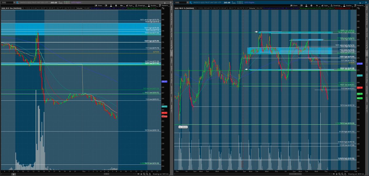Click the 11/1 low ($274.74) label on left chart

(x=152, y=48)
